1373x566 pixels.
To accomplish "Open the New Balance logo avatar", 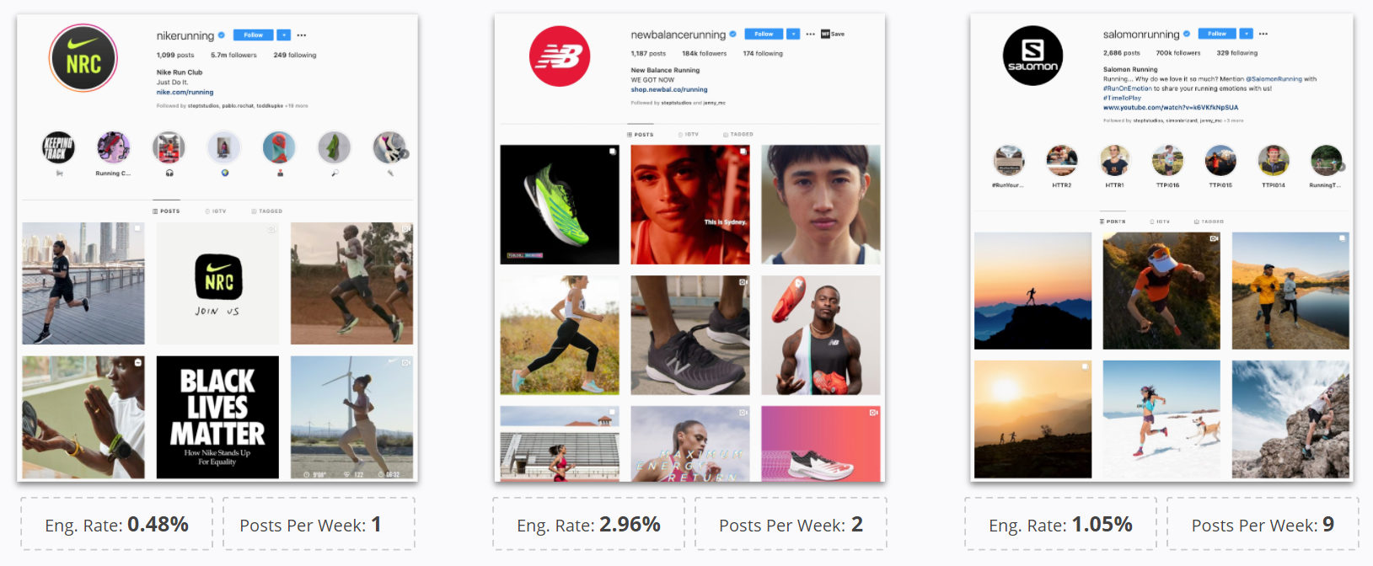I will coord(559,56).
